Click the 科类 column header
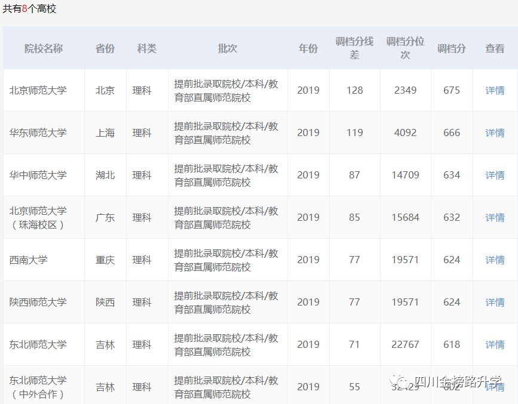Screen dimensions: 518x404 tap(147, 48)
